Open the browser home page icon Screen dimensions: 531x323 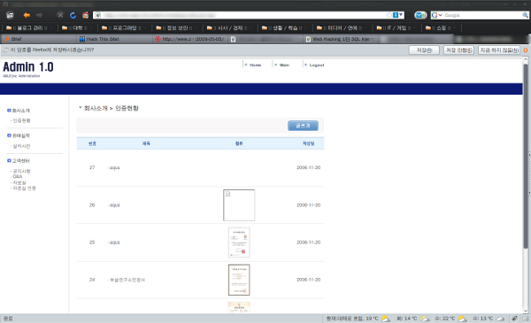[85, 15]
